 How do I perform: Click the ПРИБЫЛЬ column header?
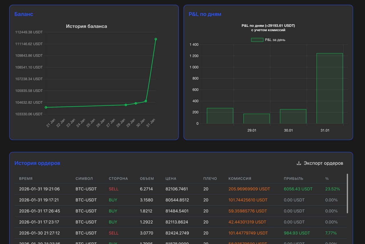[293, 179]
